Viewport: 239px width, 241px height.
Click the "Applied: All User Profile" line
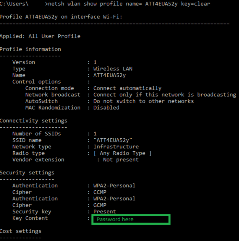coord(40,36)
